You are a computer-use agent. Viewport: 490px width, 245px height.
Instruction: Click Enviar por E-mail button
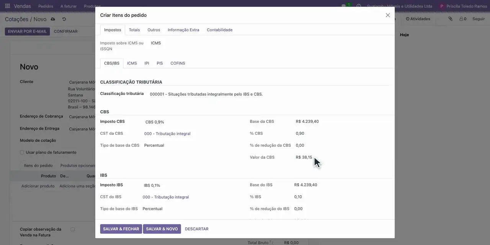coord(27,31)
